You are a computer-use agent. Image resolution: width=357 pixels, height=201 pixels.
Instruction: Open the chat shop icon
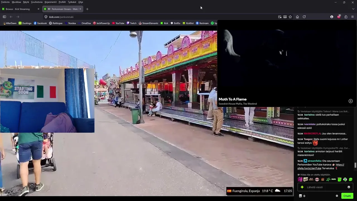300,196
